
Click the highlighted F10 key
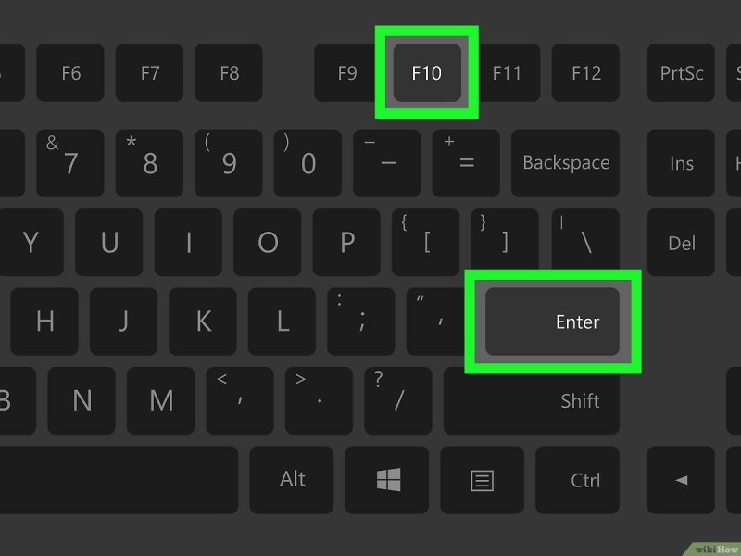pos(427,73)
